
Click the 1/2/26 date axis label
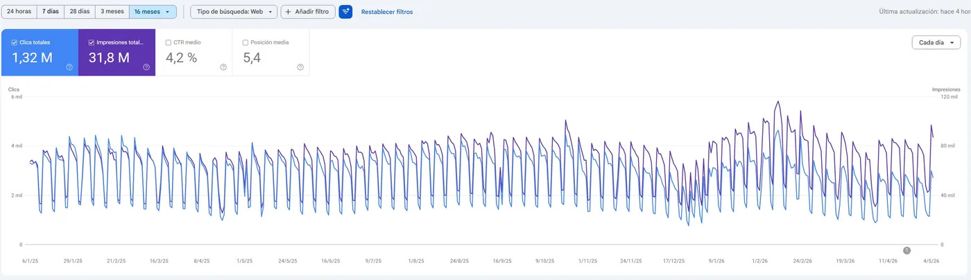point(760,261)
